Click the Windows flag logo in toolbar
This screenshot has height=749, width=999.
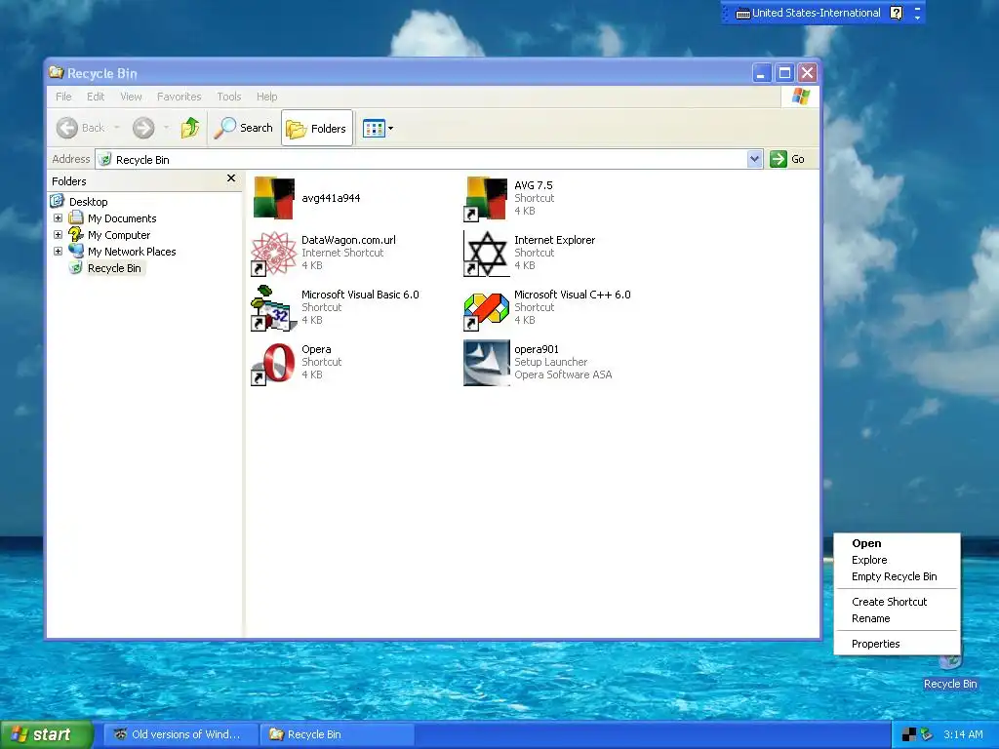(x=801, y=97)
